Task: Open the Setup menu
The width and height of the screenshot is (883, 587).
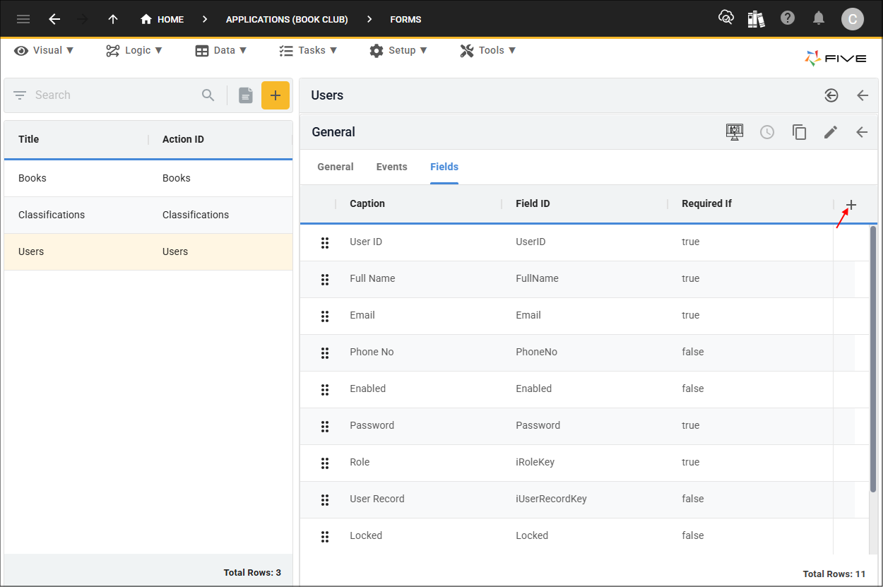Action: pyautogui.click(x=398, y=50)
